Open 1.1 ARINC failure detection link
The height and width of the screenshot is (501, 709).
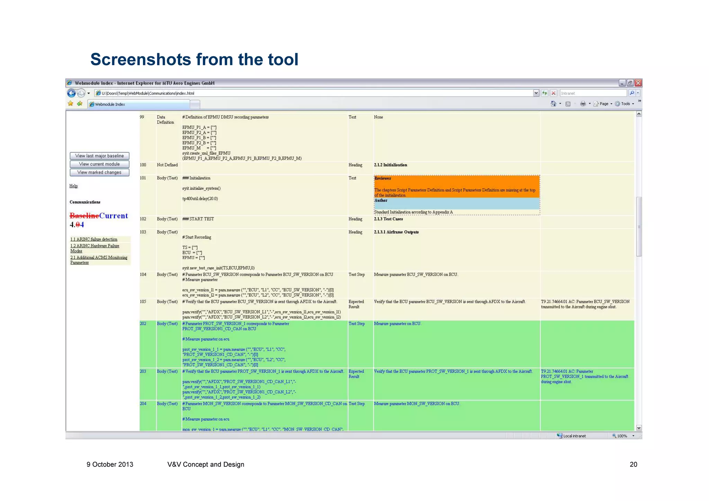click(94, 239)
